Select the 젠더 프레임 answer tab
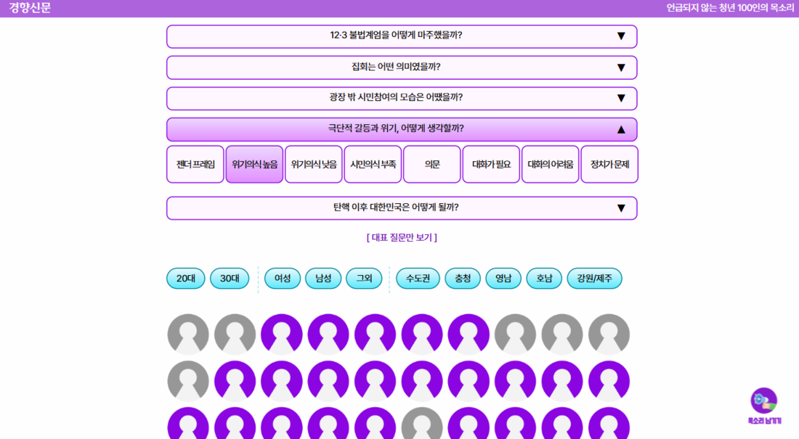 [x=195, y=165]
